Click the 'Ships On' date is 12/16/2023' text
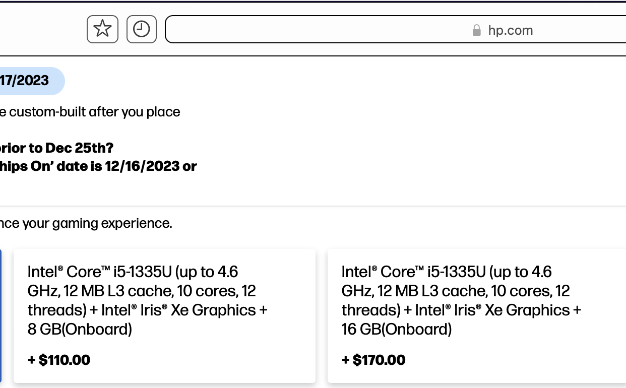The height and width of the screenshot is (388, 626). tap(98, 166)
